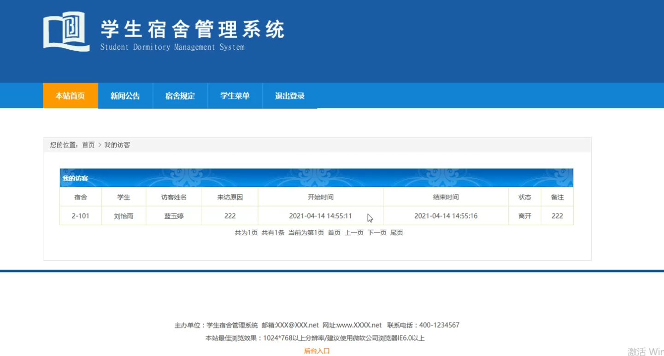664x356 pixels.
Task: Open the 本站首页 tab
Action: click(x=71, y=96)
